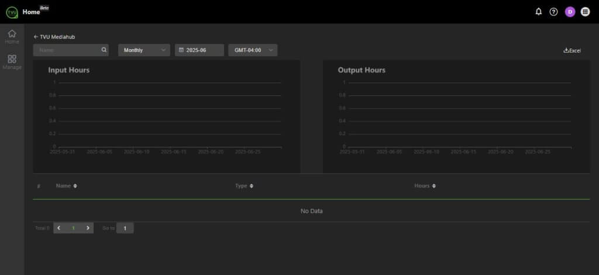Viewport: 599px width, 275px height.
Task: Open the 2025-06 date picker
Action: (x=199, y=50)
